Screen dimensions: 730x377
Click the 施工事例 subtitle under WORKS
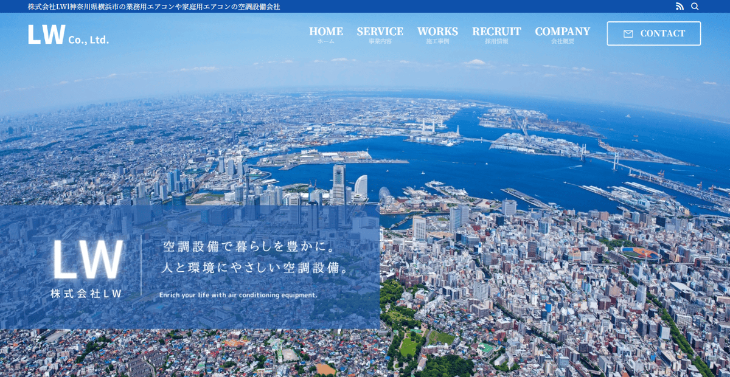tap(437, 41)
